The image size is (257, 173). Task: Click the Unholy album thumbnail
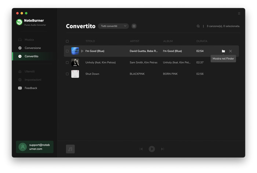point(75,63)
